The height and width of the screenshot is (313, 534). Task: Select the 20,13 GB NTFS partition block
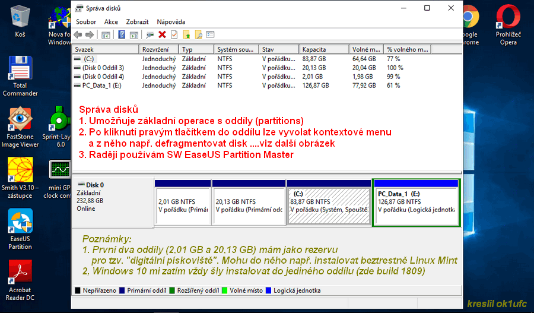coord(248,202)
